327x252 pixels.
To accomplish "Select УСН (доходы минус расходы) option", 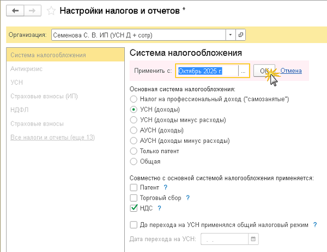I will (x=134, y=119).
